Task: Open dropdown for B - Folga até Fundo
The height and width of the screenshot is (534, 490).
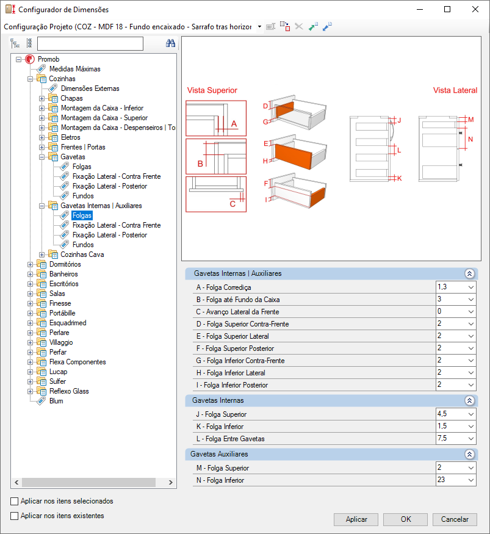Action: 471,300
